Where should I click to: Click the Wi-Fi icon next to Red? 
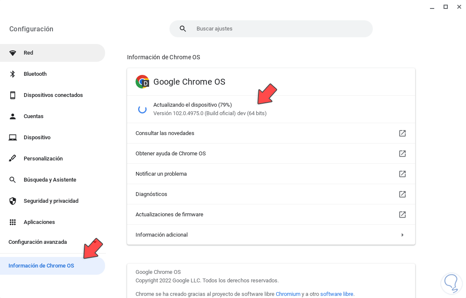[x=13, y=53]
